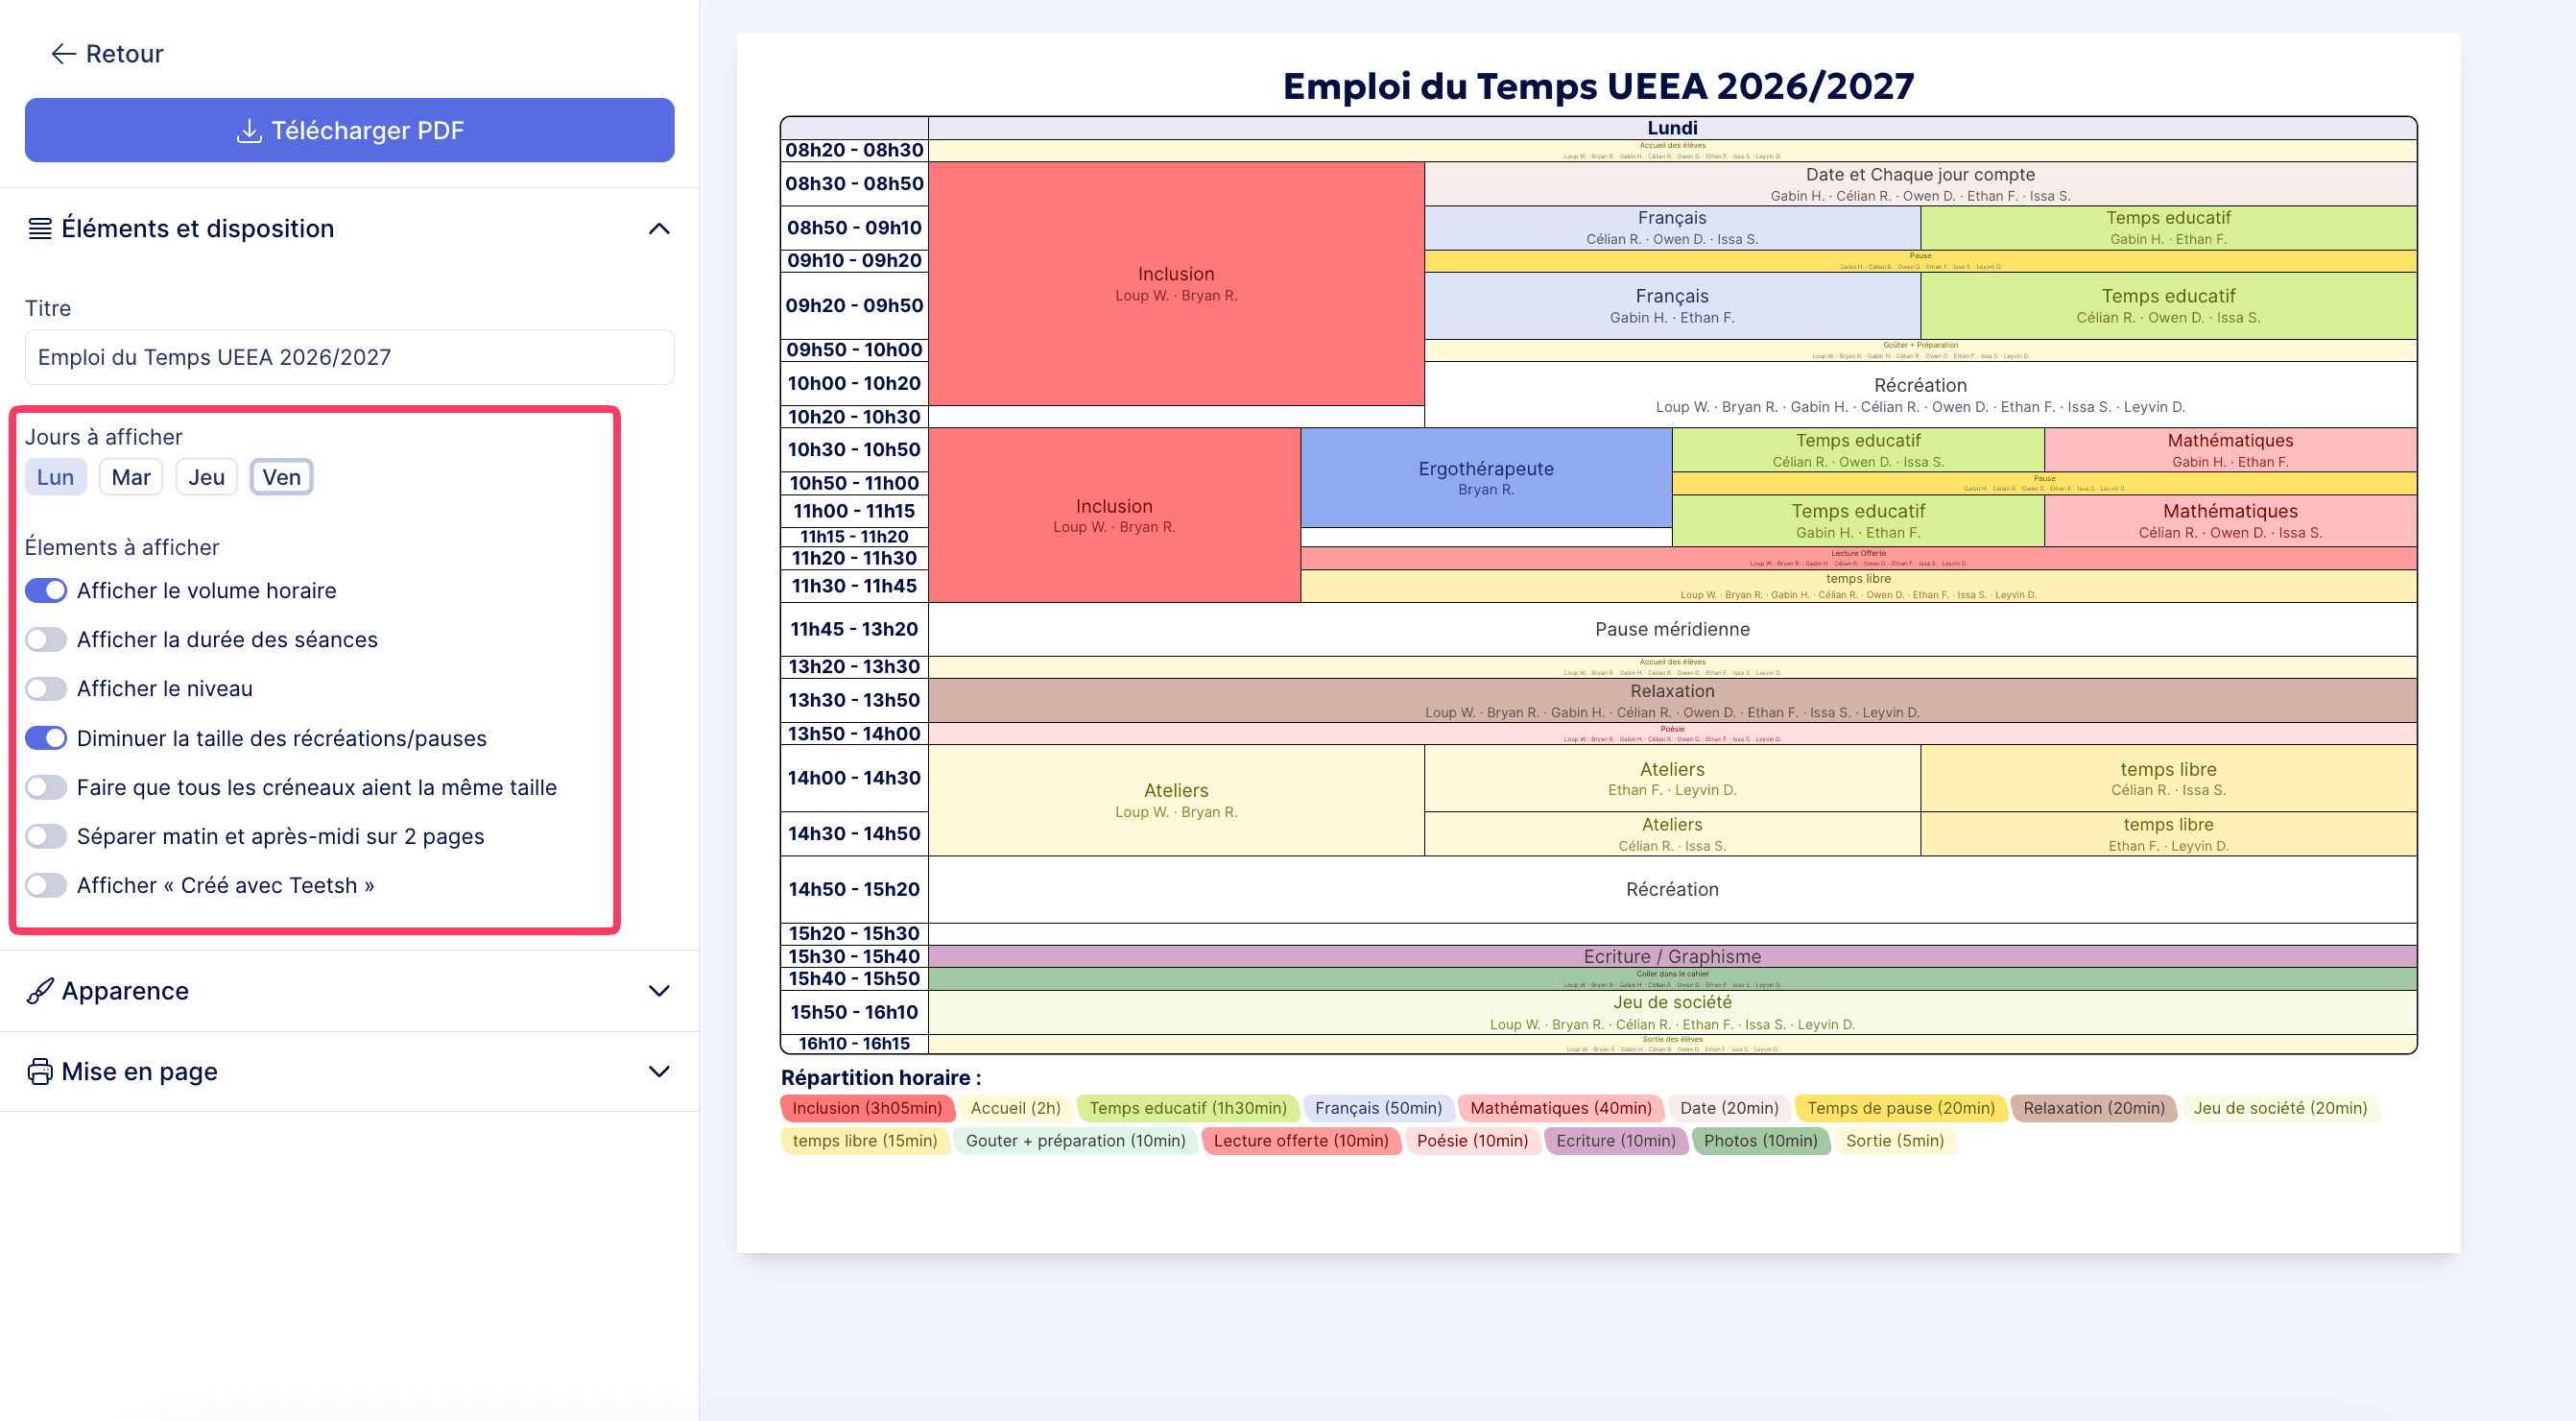Click the Pause méridienne row
The height and width of the screenshot is (1421, 2576).
1672,630
